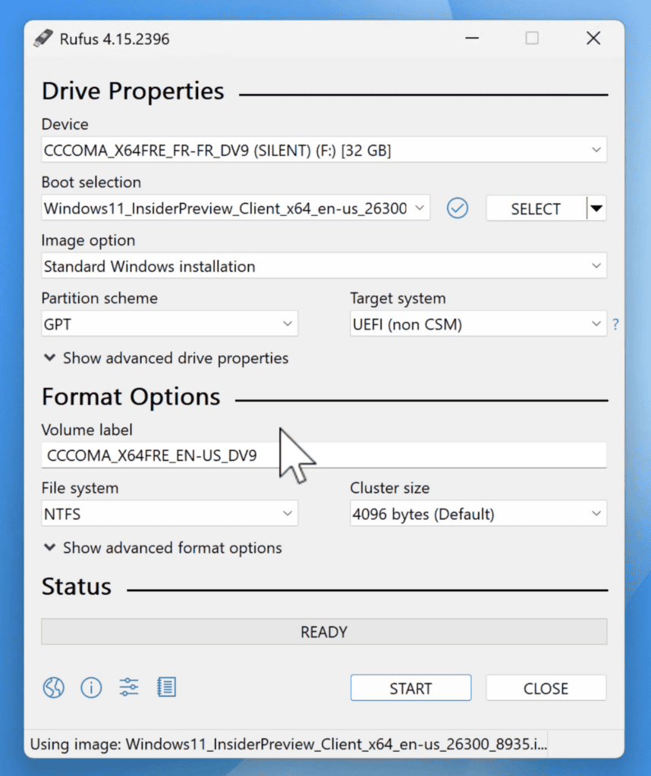Open the Image option dropdown
Image resolution: width=651 pixels, height=776 pixels.
click(324, 266)
